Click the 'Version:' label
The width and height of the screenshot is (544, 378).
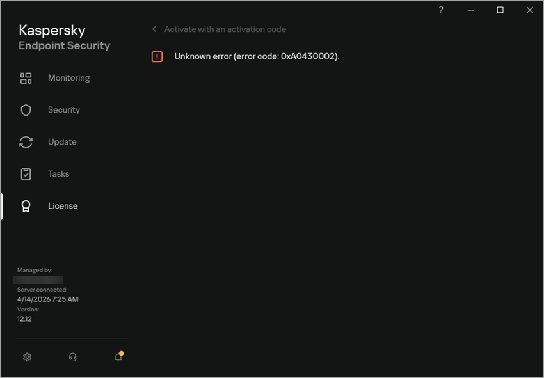click(x=28, y=310)
